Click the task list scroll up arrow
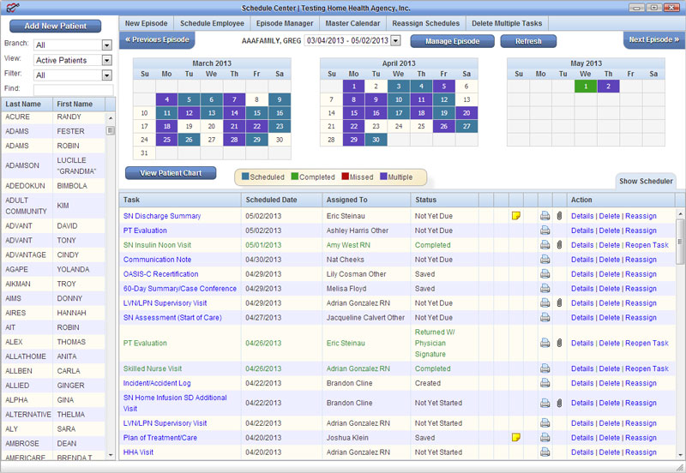The width and height of the screenshot is (686, 473). (680, 213)
